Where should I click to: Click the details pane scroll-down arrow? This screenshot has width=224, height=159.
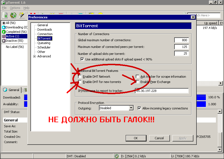click(220, 149)
